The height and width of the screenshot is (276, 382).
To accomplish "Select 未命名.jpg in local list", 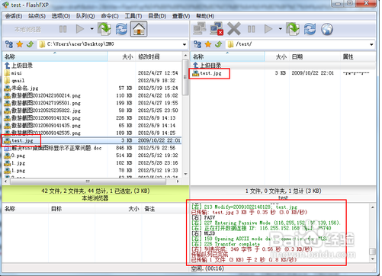I will [x=21, y=88].
